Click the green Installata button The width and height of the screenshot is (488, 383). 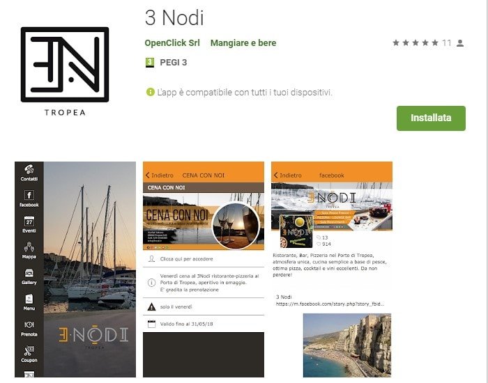tap(431, 118)
